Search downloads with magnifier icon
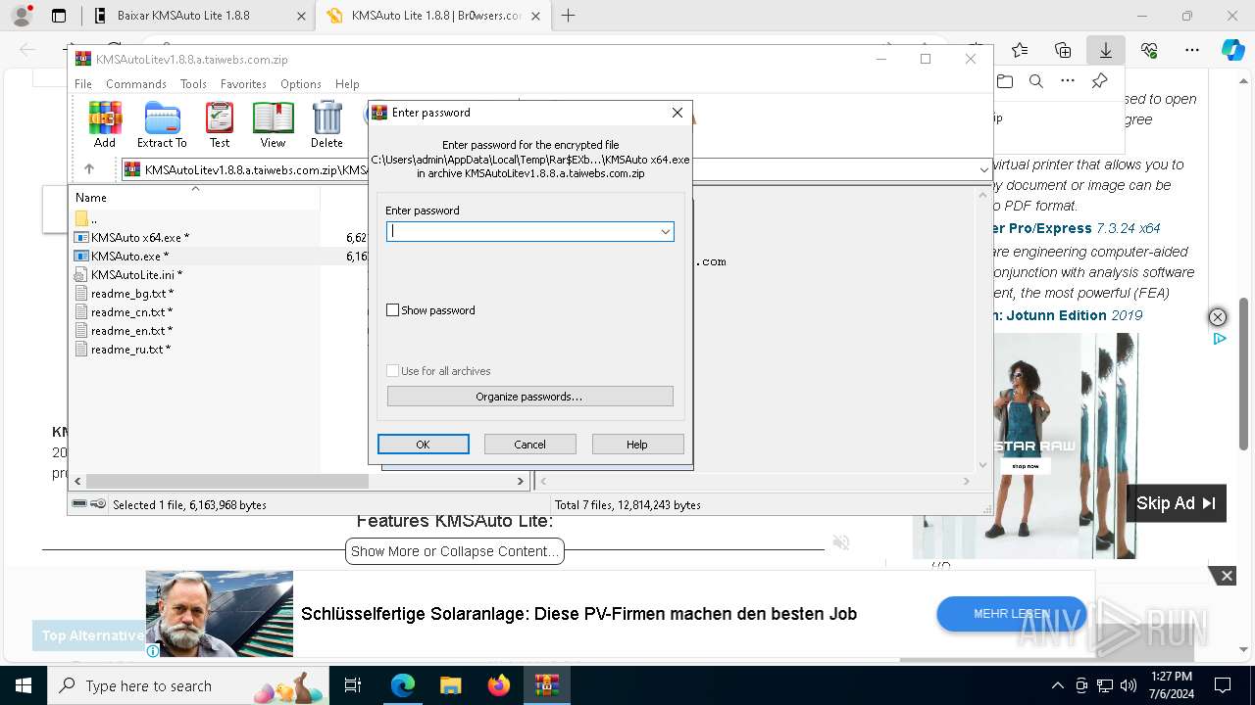This screenshot has height=705, width=1255. point(1035,81)
